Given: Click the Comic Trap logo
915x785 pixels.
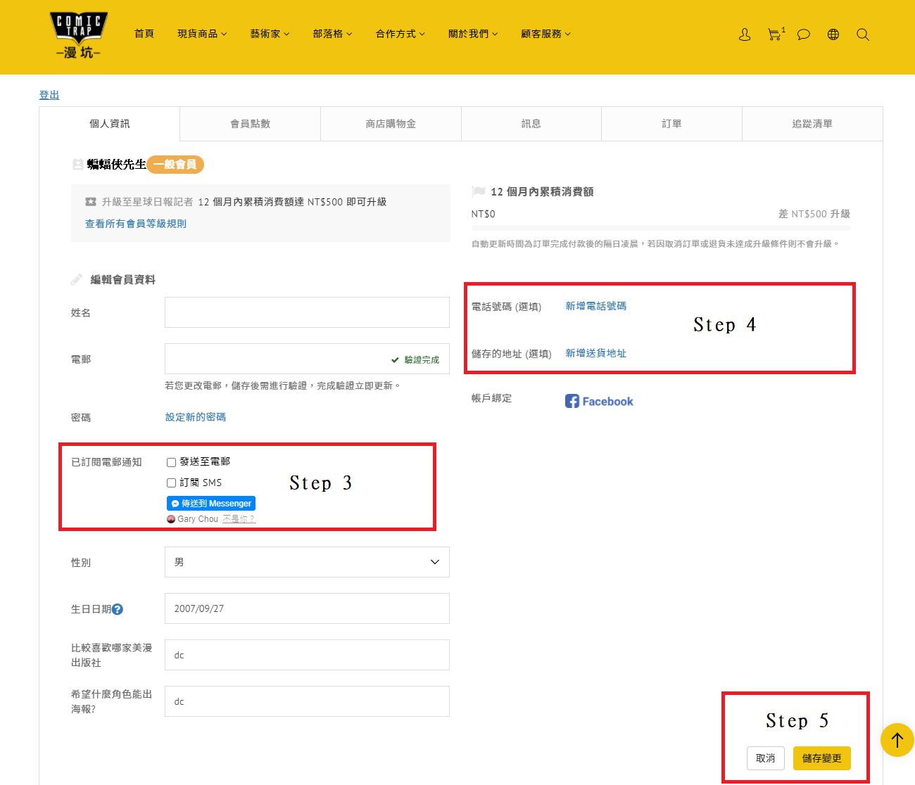Looking at the screenshot, I should [78, 34].
